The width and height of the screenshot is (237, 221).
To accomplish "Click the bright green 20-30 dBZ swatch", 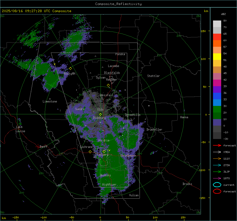I will coord(217,109).
